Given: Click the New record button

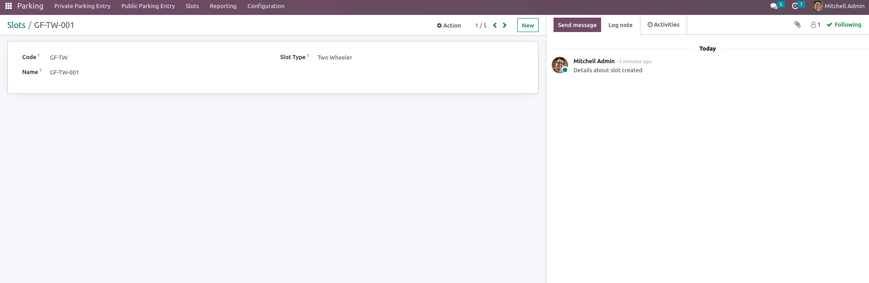Looking at the screenshot, I should click(527, 25).
